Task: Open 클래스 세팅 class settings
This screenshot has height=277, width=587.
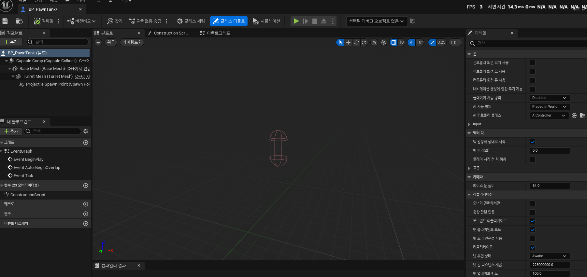Action: [x=191, y=21]
